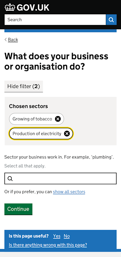
Task: Click the chevron beside the Back link
Action: coord(6,40)
